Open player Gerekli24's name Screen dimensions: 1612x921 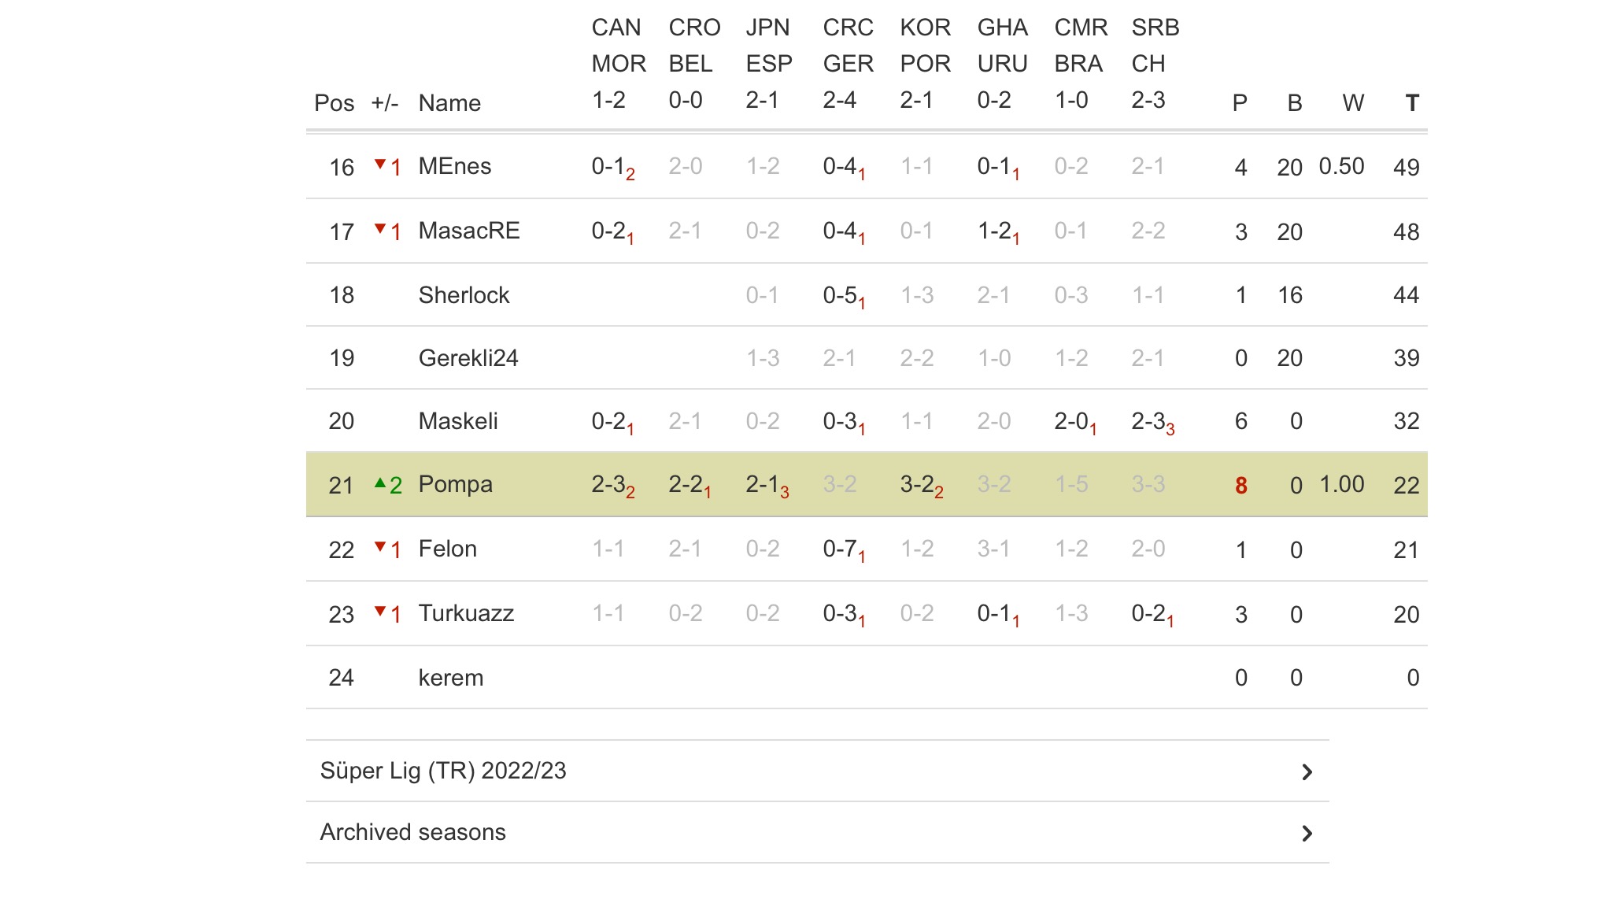[468, 358]
